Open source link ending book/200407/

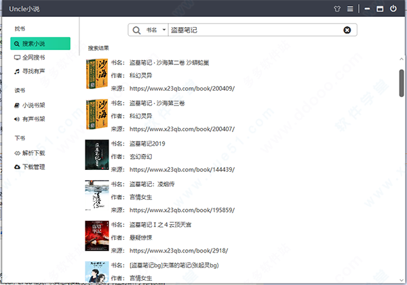click(182, 129)
